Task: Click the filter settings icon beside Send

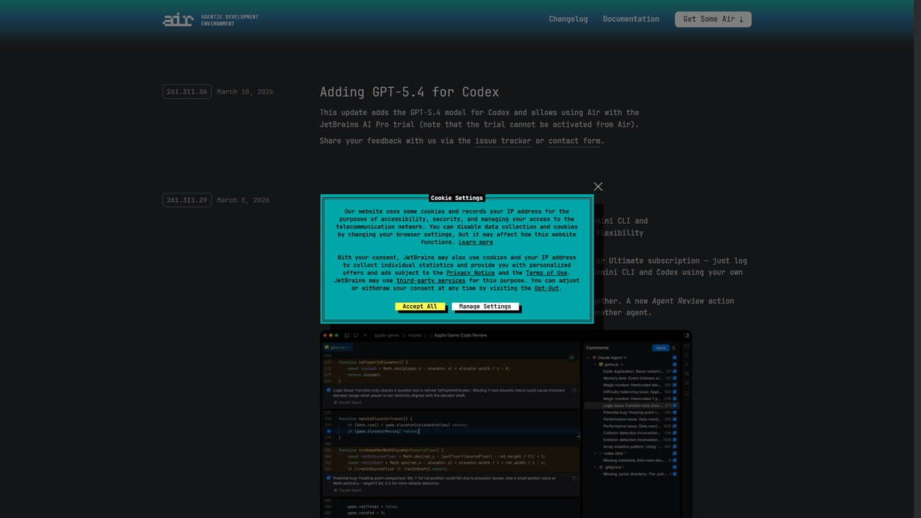Action: click(x=673, y=347)
